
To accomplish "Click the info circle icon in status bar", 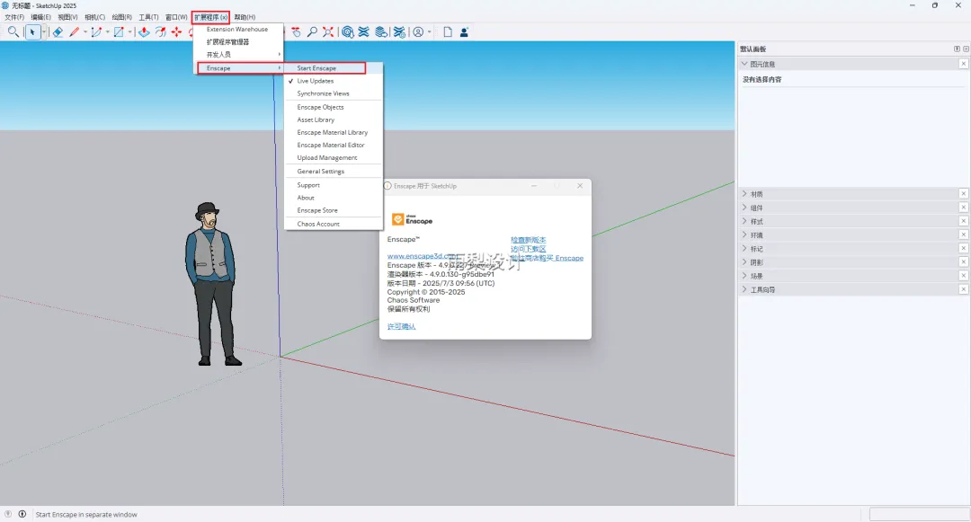I will [22, 514].
